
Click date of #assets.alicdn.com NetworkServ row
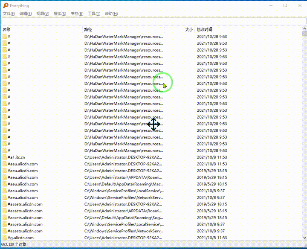tap(211, 231)
